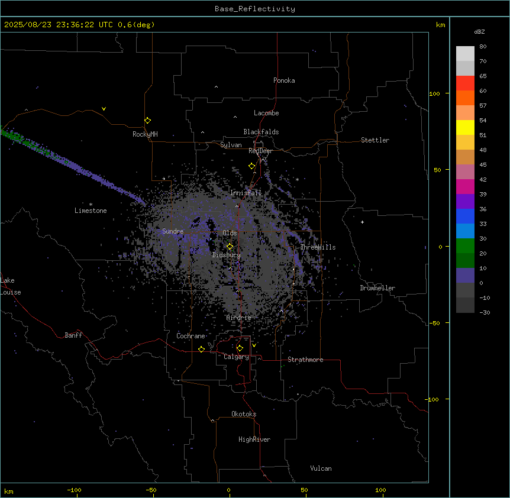
Task: Pick the purple 36-39 dBZ legend swatch
Action: pos(465,202)
